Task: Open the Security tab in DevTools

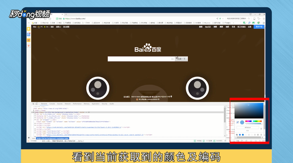Action: click(x=104, y=104)
